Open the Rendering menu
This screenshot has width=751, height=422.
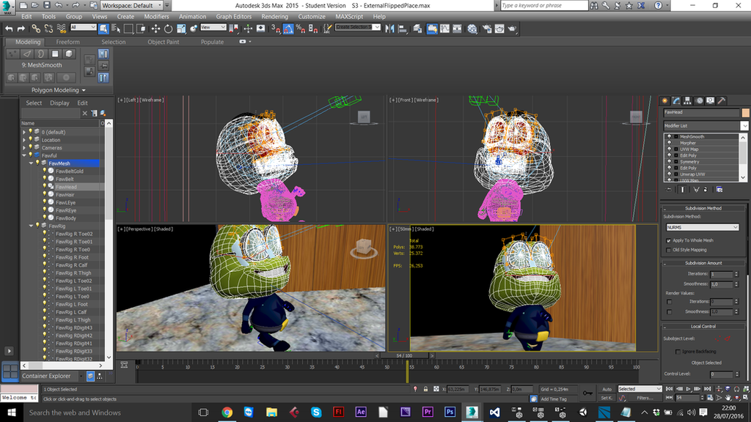[274, 16]
